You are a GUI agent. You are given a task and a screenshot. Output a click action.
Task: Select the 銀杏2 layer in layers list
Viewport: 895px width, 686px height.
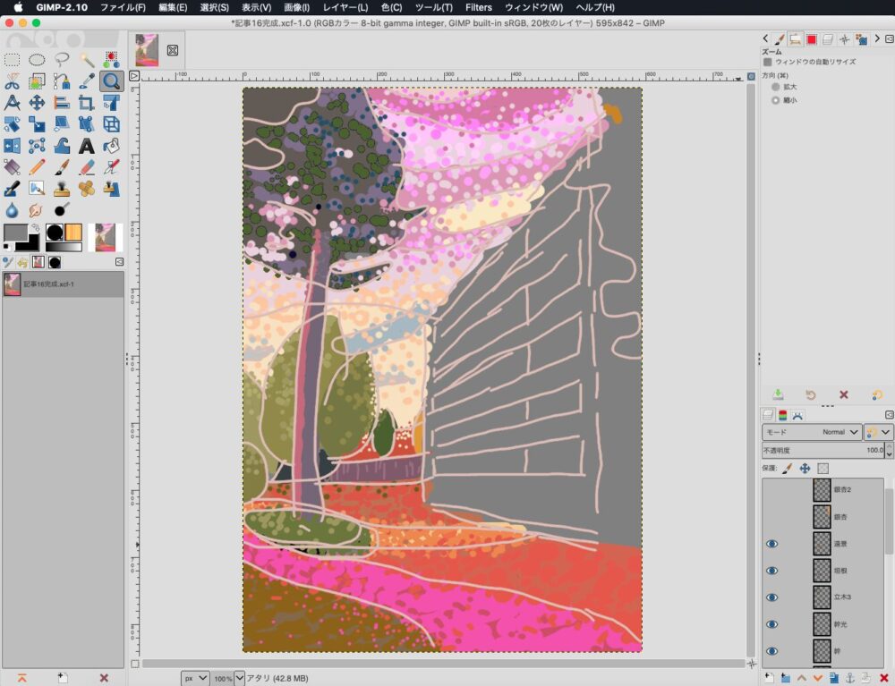(841, 490)
